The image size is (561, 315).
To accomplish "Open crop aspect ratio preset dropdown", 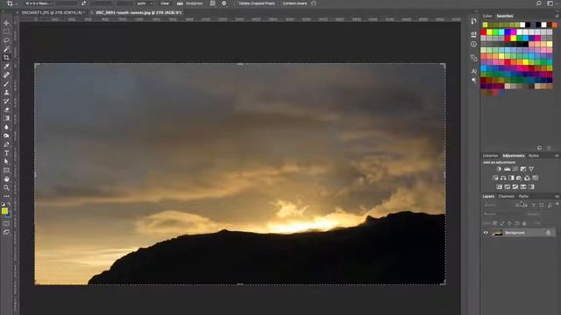I will [39, 3].
